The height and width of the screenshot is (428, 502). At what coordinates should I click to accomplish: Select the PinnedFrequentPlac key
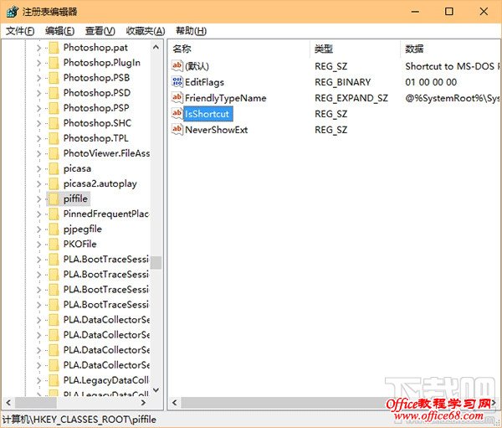point(106,214)
